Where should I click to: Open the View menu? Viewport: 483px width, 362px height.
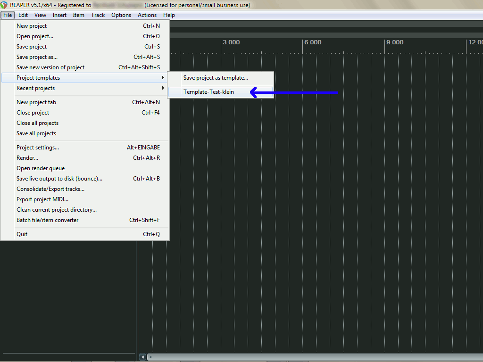[x=41, y=15]
